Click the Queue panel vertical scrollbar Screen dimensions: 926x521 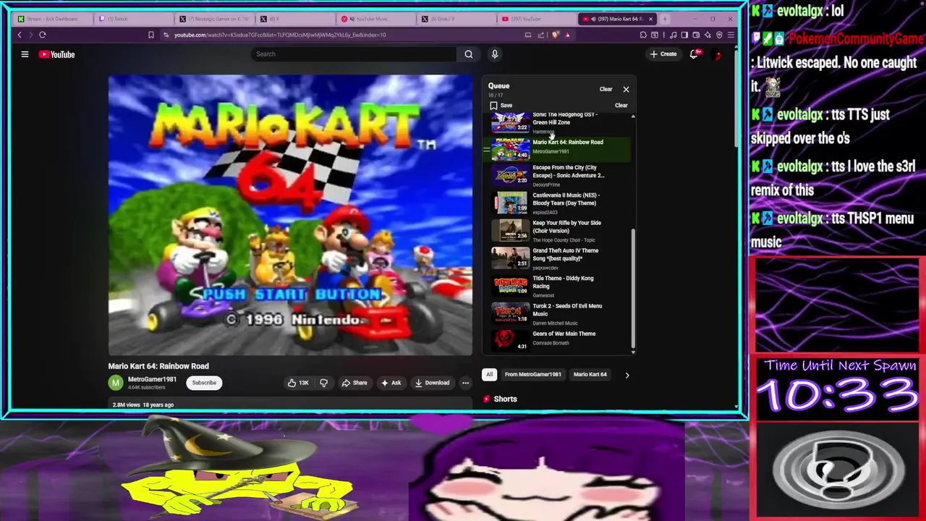[x=633, y=288]
